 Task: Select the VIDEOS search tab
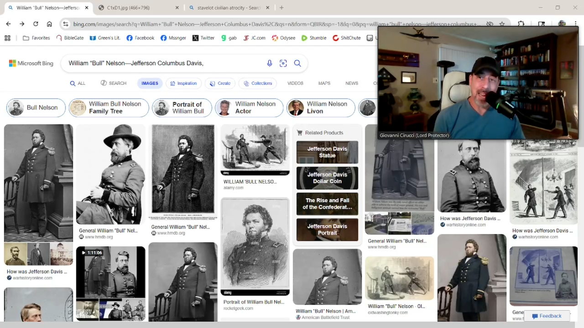click(295, 83)
